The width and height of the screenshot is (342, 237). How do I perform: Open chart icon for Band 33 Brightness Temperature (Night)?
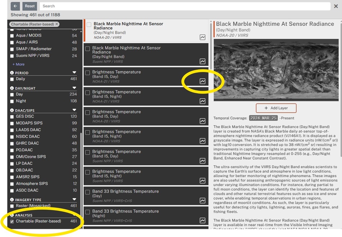coord(202,220)
